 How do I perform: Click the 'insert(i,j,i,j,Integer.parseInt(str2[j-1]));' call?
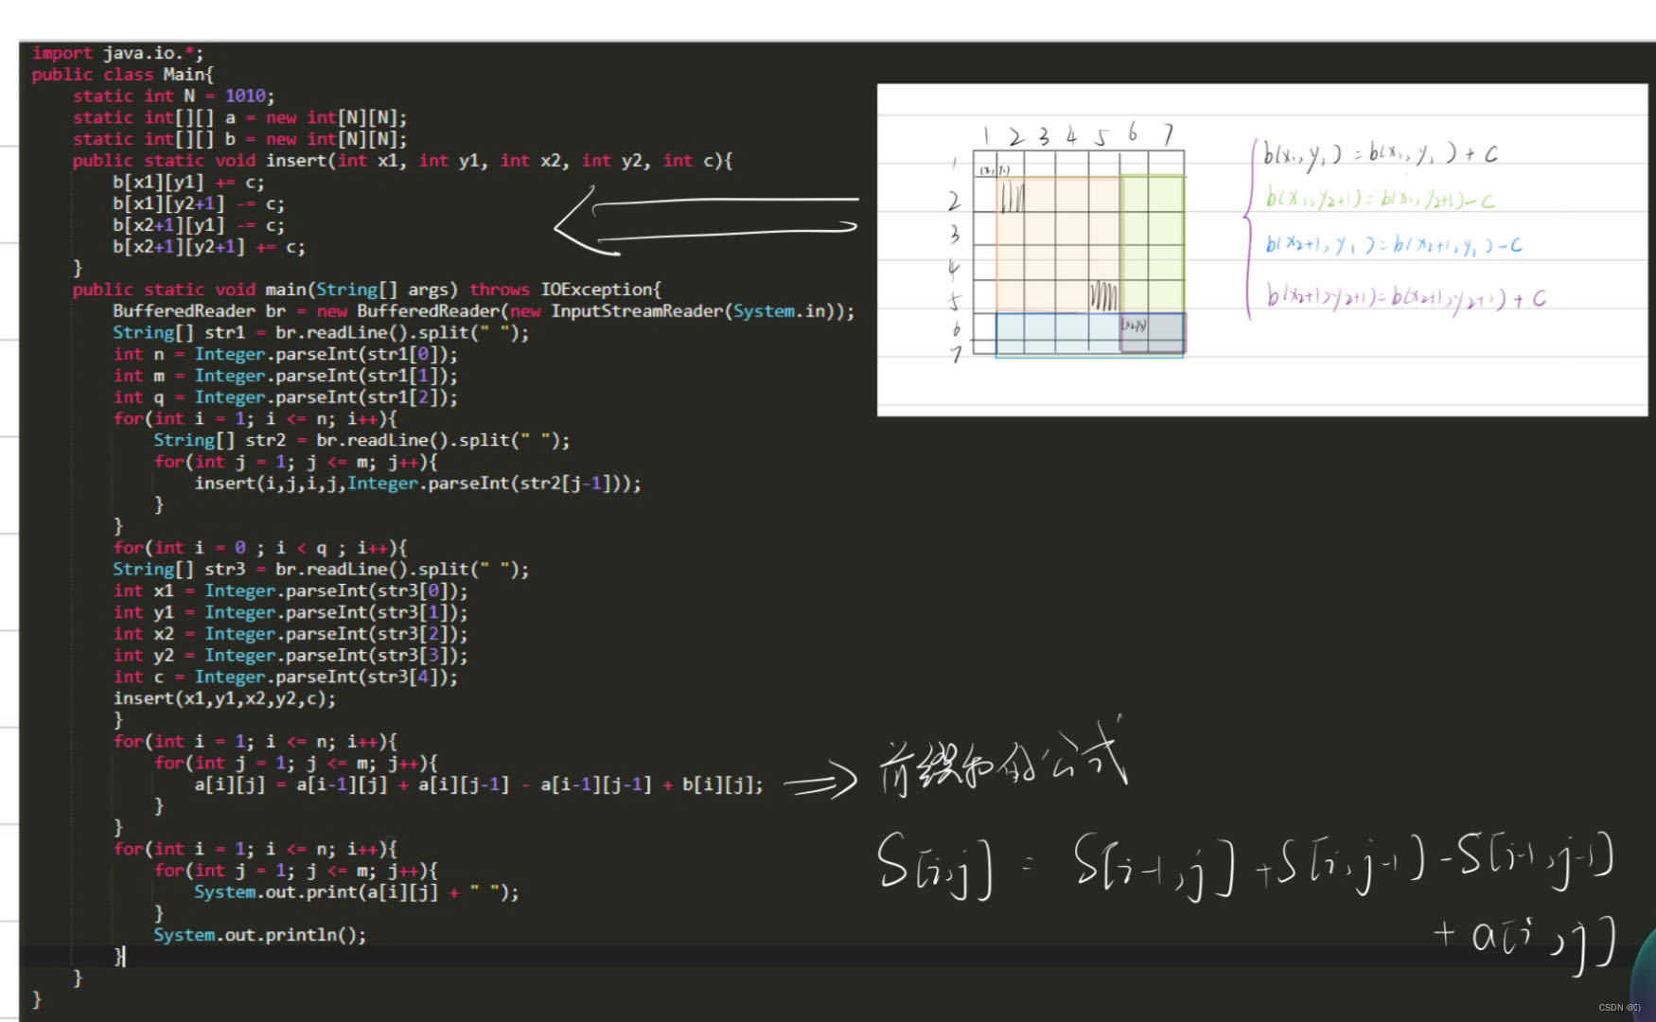click(x=418, y=484)
